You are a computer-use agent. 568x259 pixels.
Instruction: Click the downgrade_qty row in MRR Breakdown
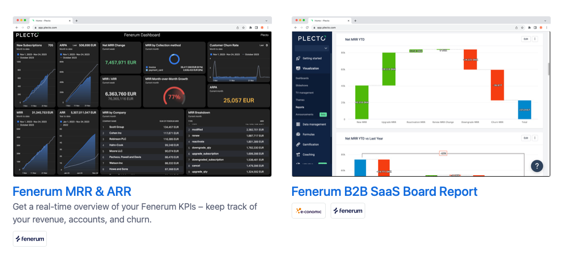click(x=228, y=148)
